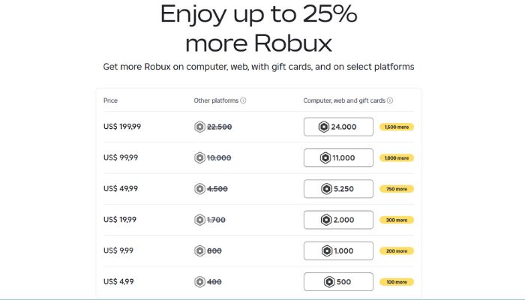Click the 750 more bonus badge
The width and height of the screenshot is (525, 300).
[396, 189]
